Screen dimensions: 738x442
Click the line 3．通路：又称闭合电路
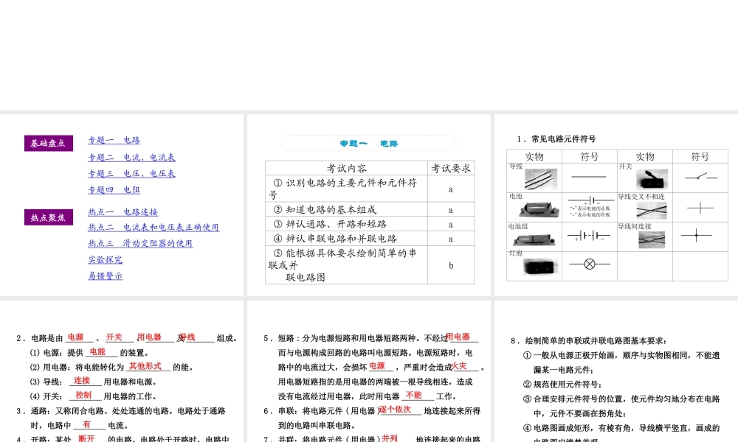(x=122, y=411)
